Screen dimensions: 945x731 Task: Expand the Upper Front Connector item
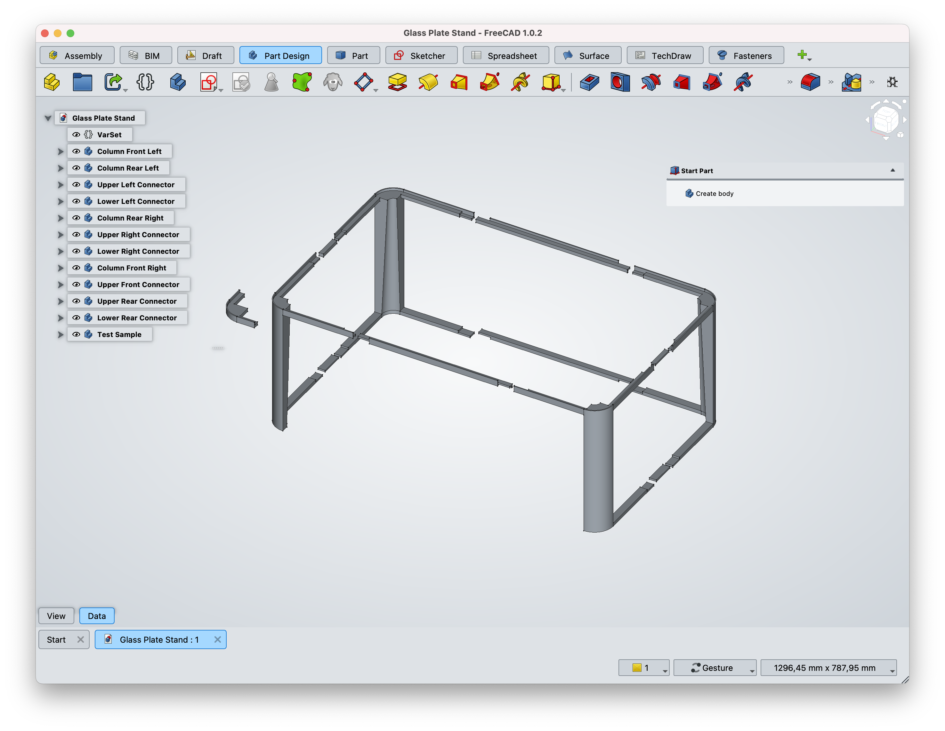coord(61,285)
